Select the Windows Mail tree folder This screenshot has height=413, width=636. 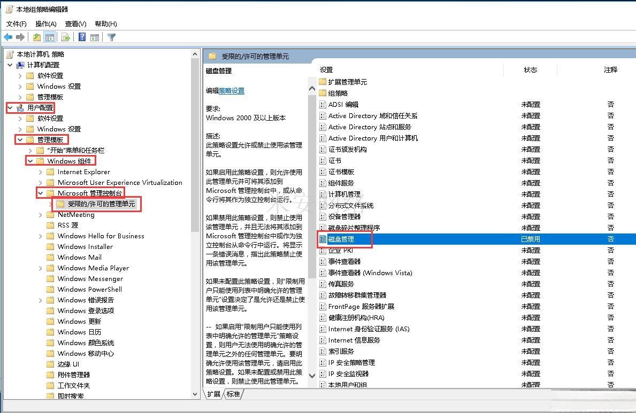coord(80,258)
